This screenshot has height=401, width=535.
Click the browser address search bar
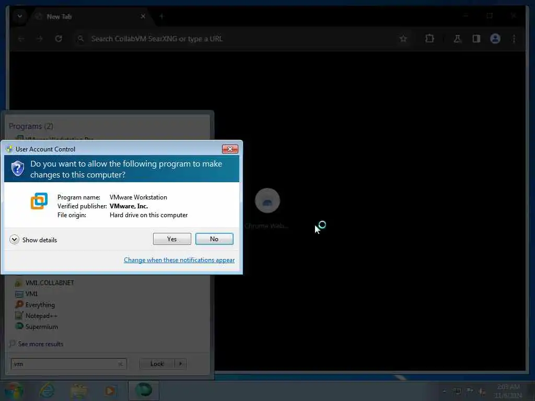tap(239, 39)
